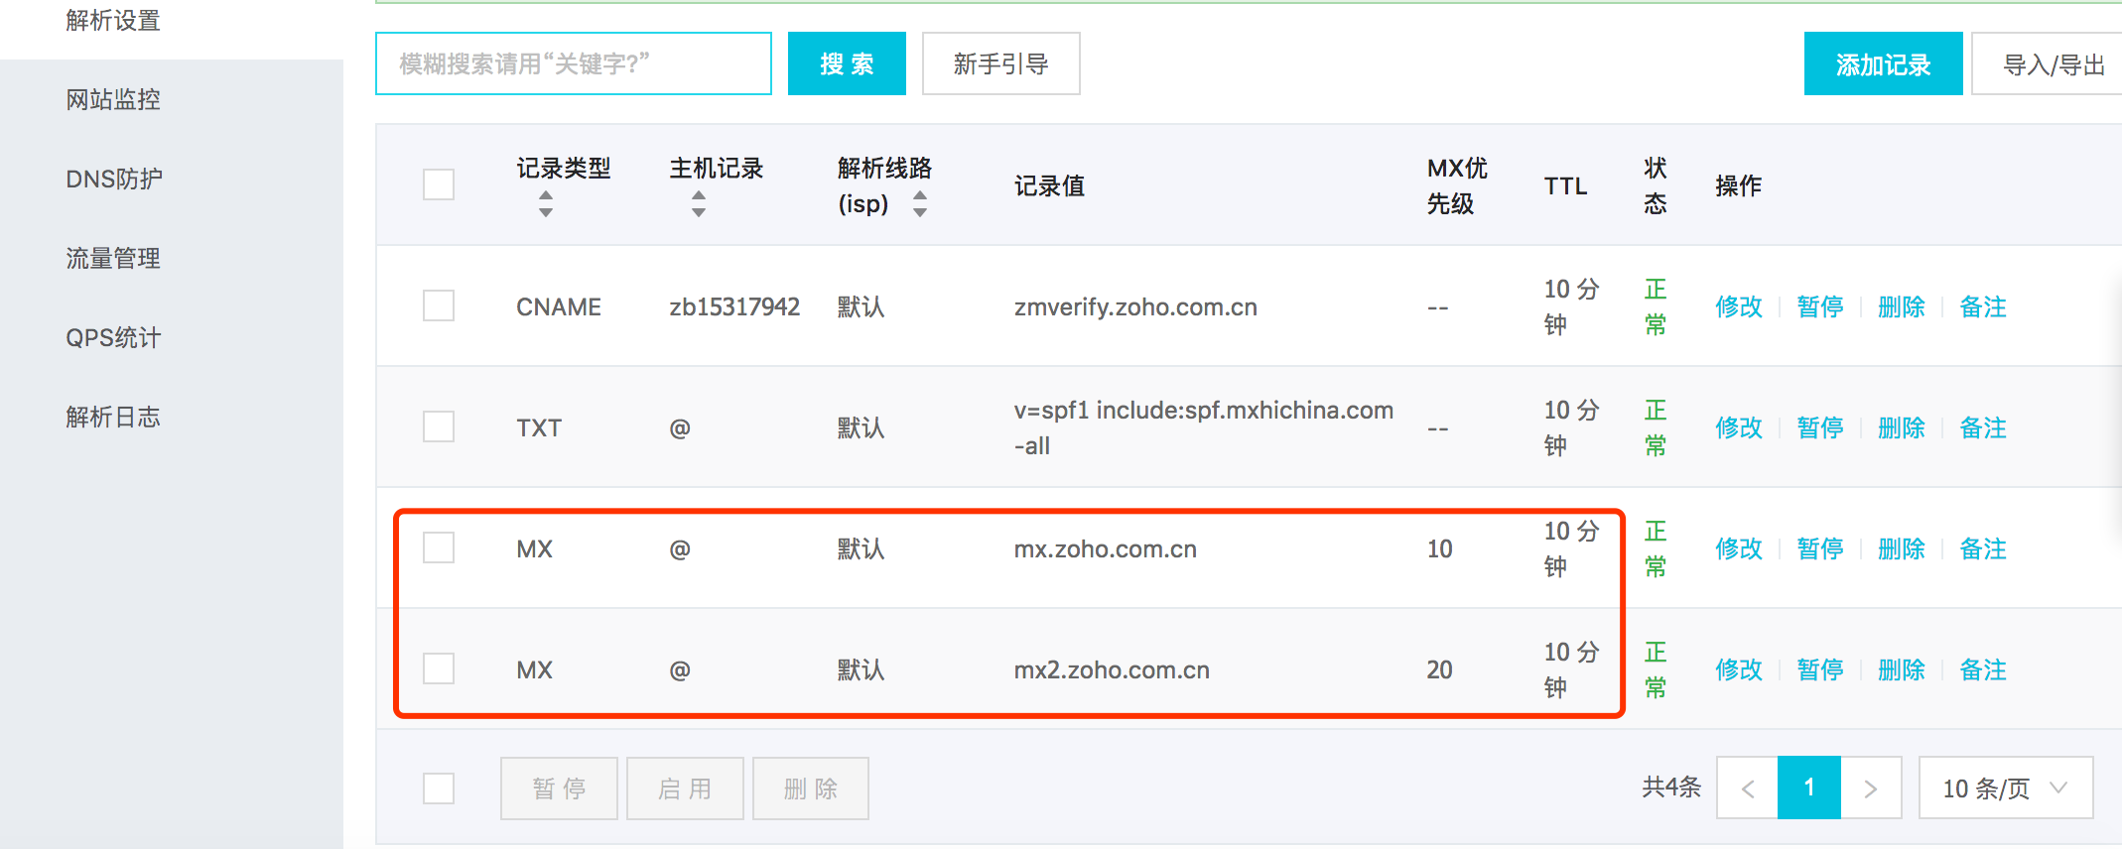Click the 搜索 button

pyautogui.click(x=847, y=63)
